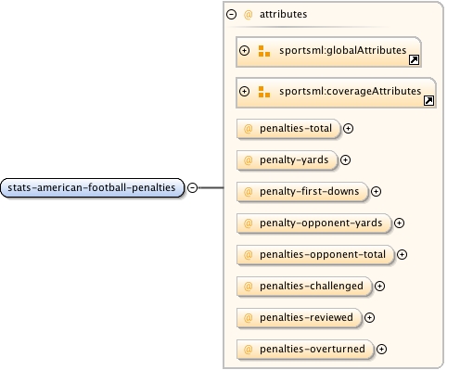Collapse the attributes group

pyautogui.click(x=231, y=14)
